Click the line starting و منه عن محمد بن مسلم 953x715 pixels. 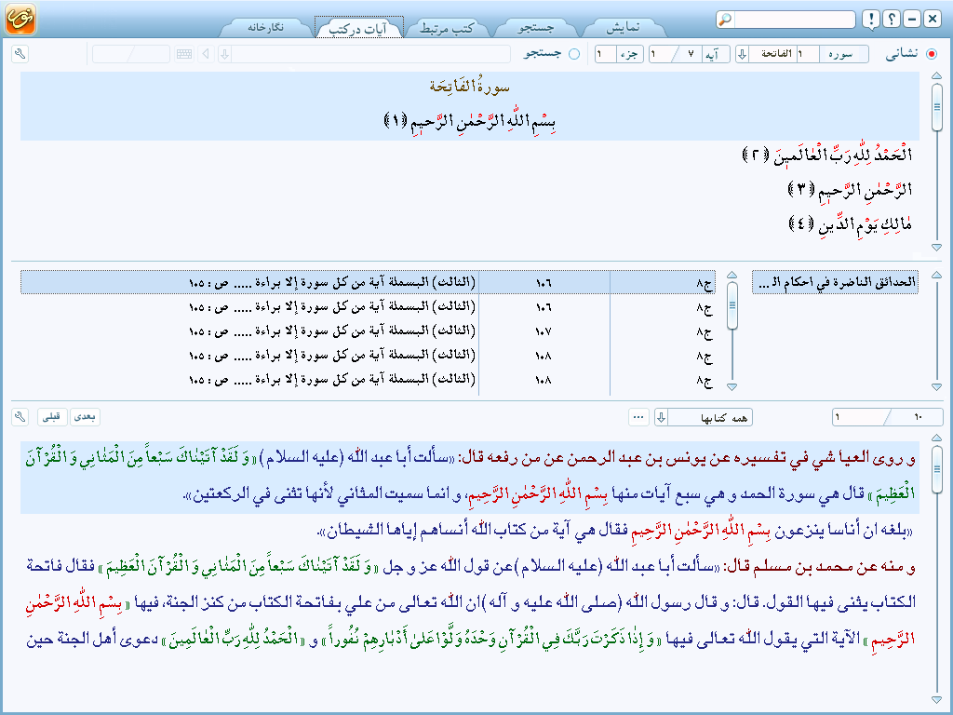(470, 567)
